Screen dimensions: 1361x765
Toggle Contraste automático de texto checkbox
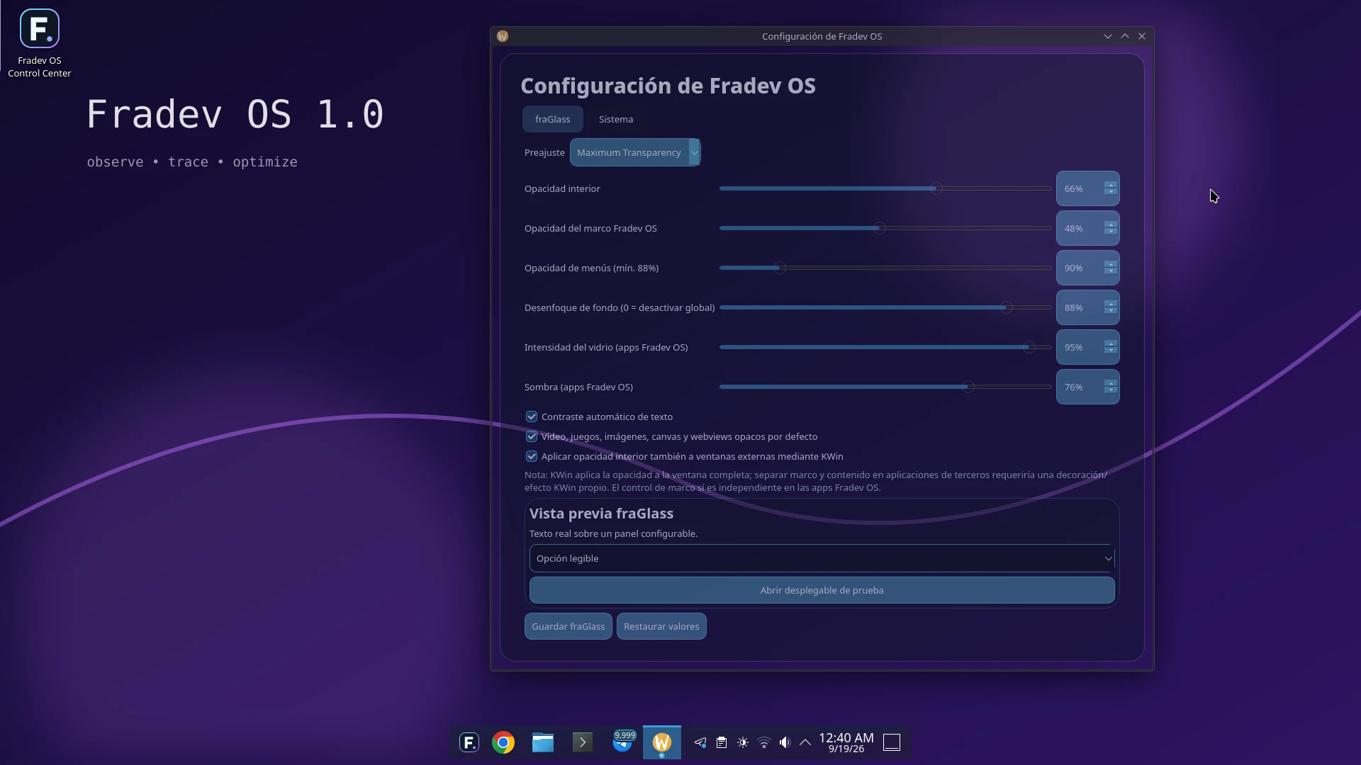coord(532,416)
